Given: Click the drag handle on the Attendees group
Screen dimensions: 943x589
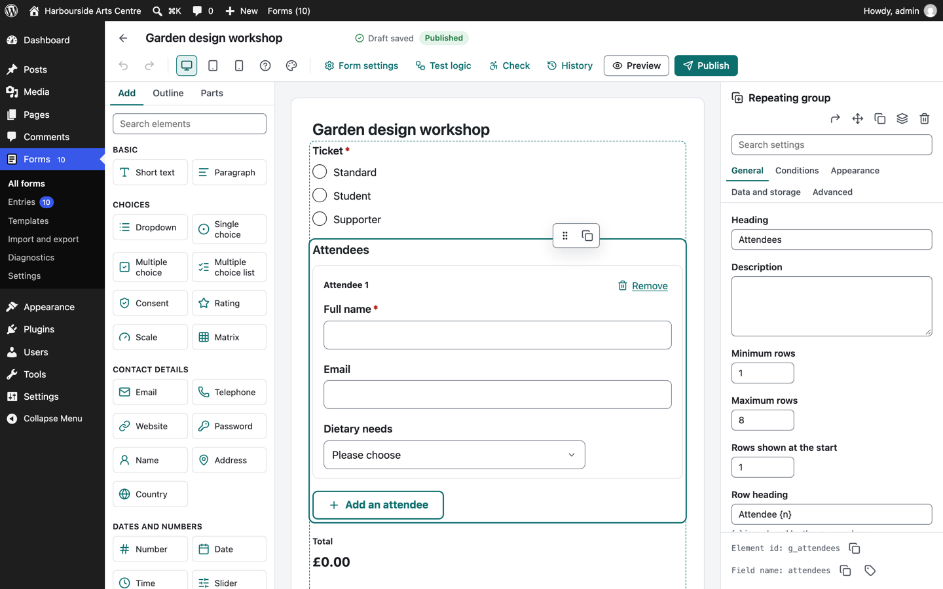Looking at the screenshot, I should 565,236.
